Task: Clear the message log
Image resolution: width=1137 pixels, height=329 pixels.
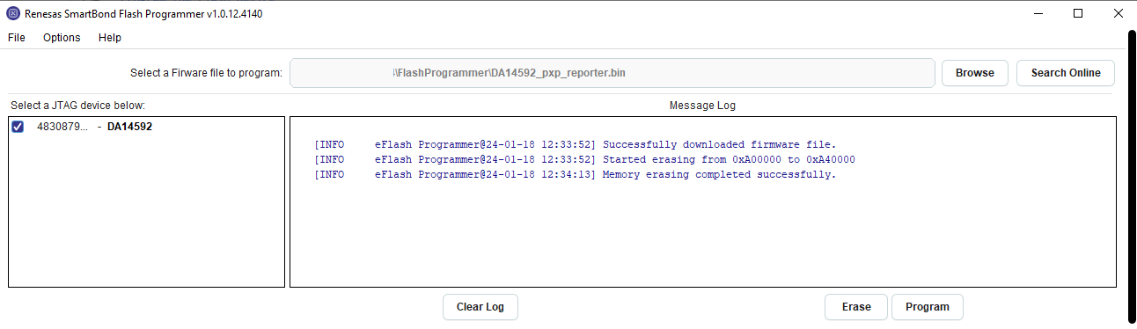Action: pyautogui.click(x=480, y=307)
